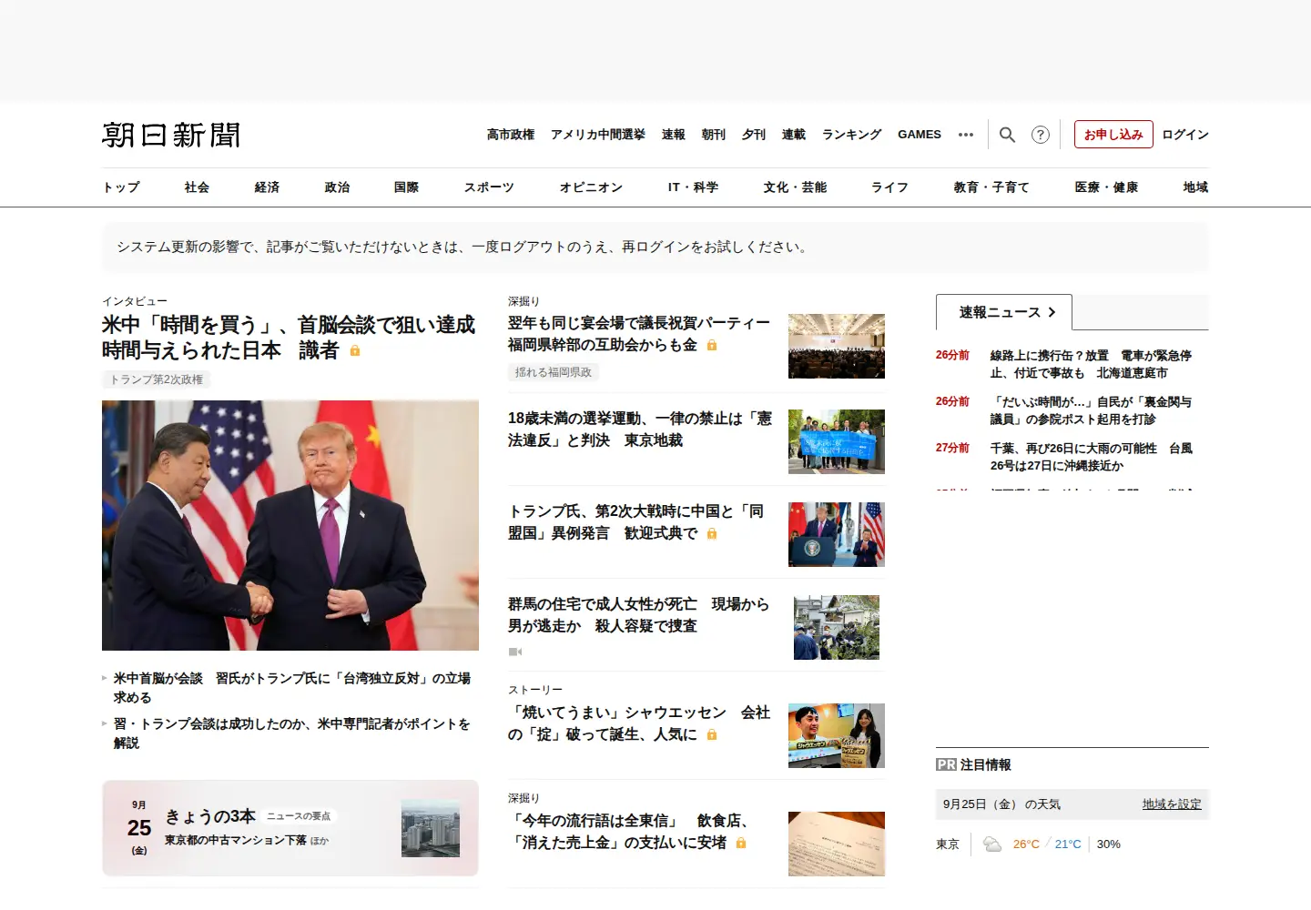
Task: Click lock icon beside 歓迎式典で headline
Action: pyautogui.click(x=712, y=533)
